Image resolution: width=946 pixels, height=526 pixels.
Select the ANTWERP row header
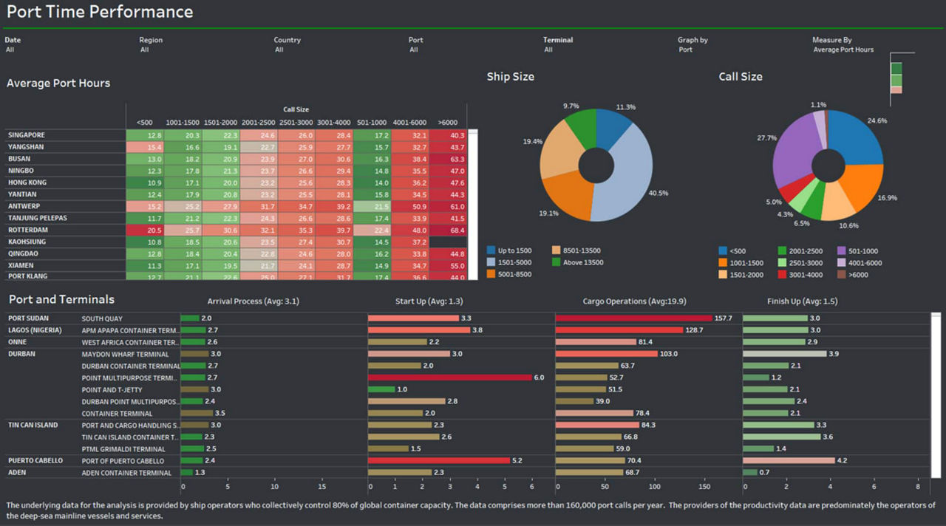(x=24, y=206)
